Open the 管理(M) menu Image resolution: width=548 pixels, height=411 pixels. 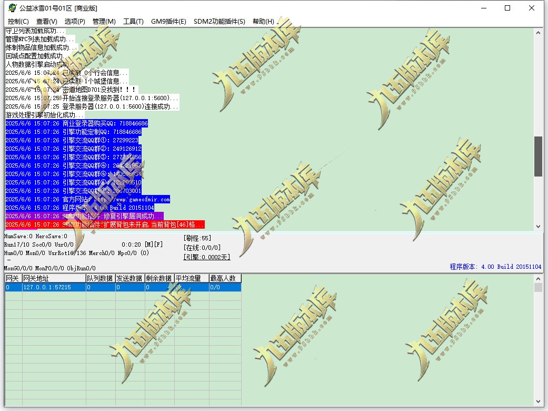point(104,21)
